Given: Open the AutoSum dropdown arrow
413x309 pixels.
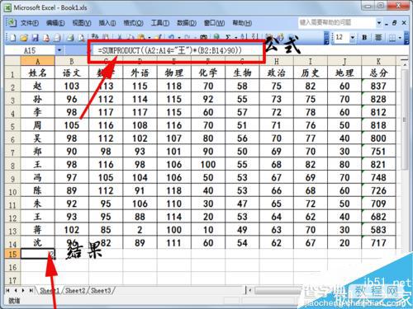Looking at the screenshot, I should click(235, 37).
